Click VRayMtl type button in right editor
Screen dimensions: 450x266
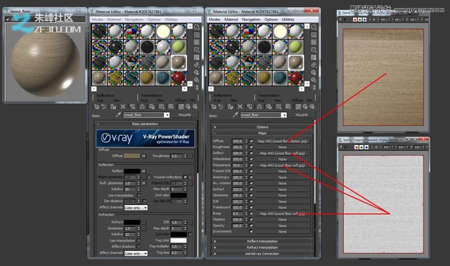pyautogui.click(x=301, y=115)
